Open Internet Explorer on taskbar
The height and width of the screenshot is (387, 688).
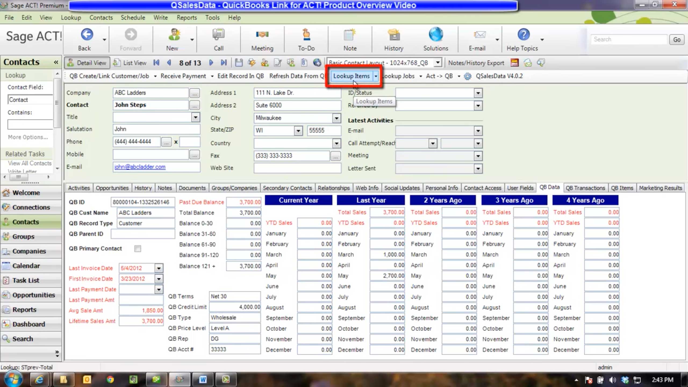pyautogui.click(x=40, y=379)
